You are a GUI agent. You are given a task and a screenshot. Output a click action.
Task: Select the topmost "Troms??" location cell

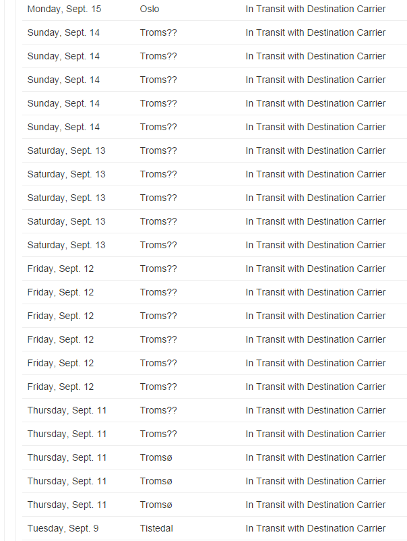(158, 32)
